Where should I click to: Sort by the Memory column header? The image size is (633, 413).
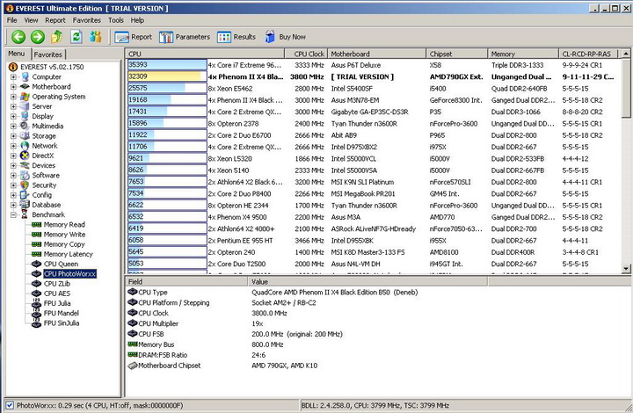point(523,54)
